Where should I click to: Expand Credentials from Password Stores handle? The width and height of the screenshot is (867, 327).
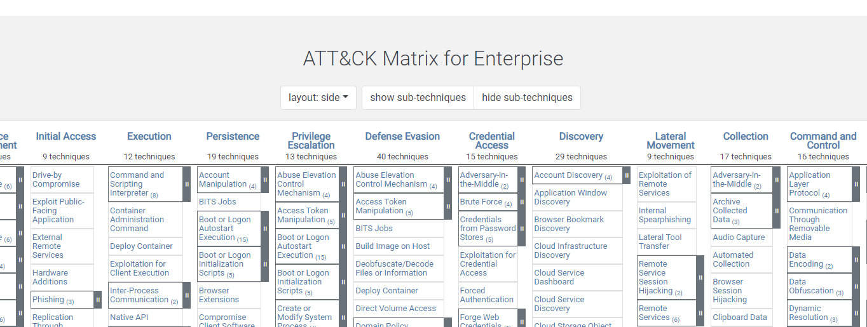point(521,229)
